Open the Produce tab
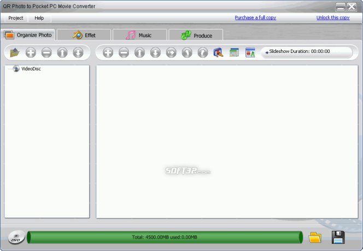This screenshot has height=251, width=363. click(x=196, y=35)
